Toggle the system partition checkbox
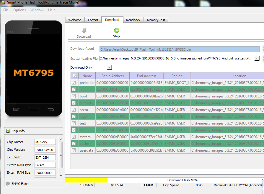Image resolution: width=264 pixels, height=194 pixels. [x=74, y=137]
